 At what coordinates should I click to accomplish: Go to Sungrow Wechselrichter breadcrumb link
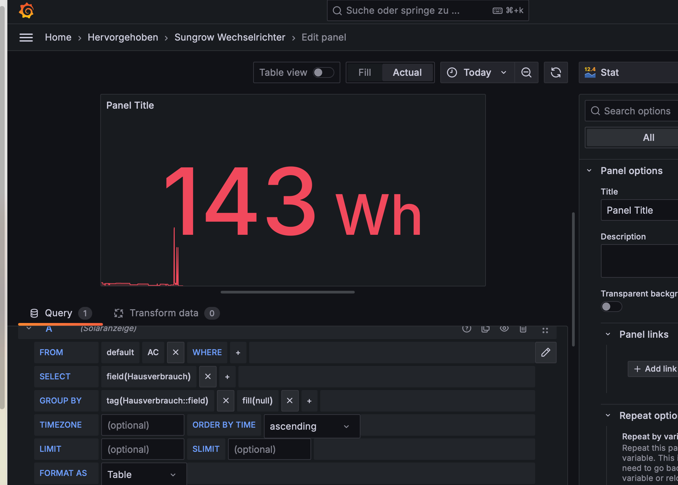coord(230,38)
